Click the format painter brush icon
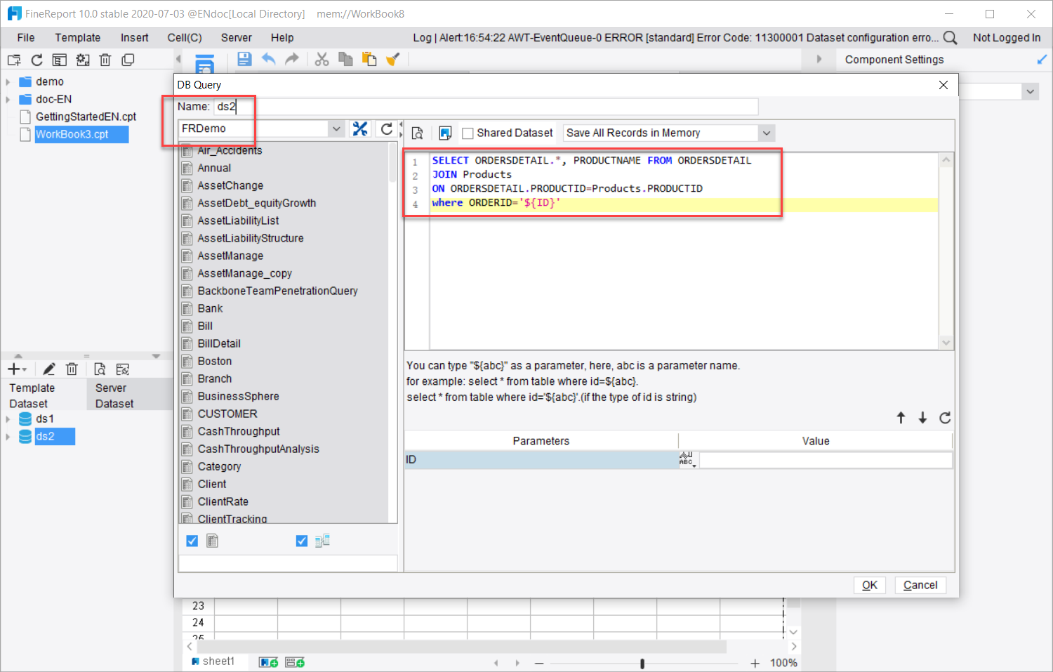This screenshot has height=672, width=1053. point(393,59)
